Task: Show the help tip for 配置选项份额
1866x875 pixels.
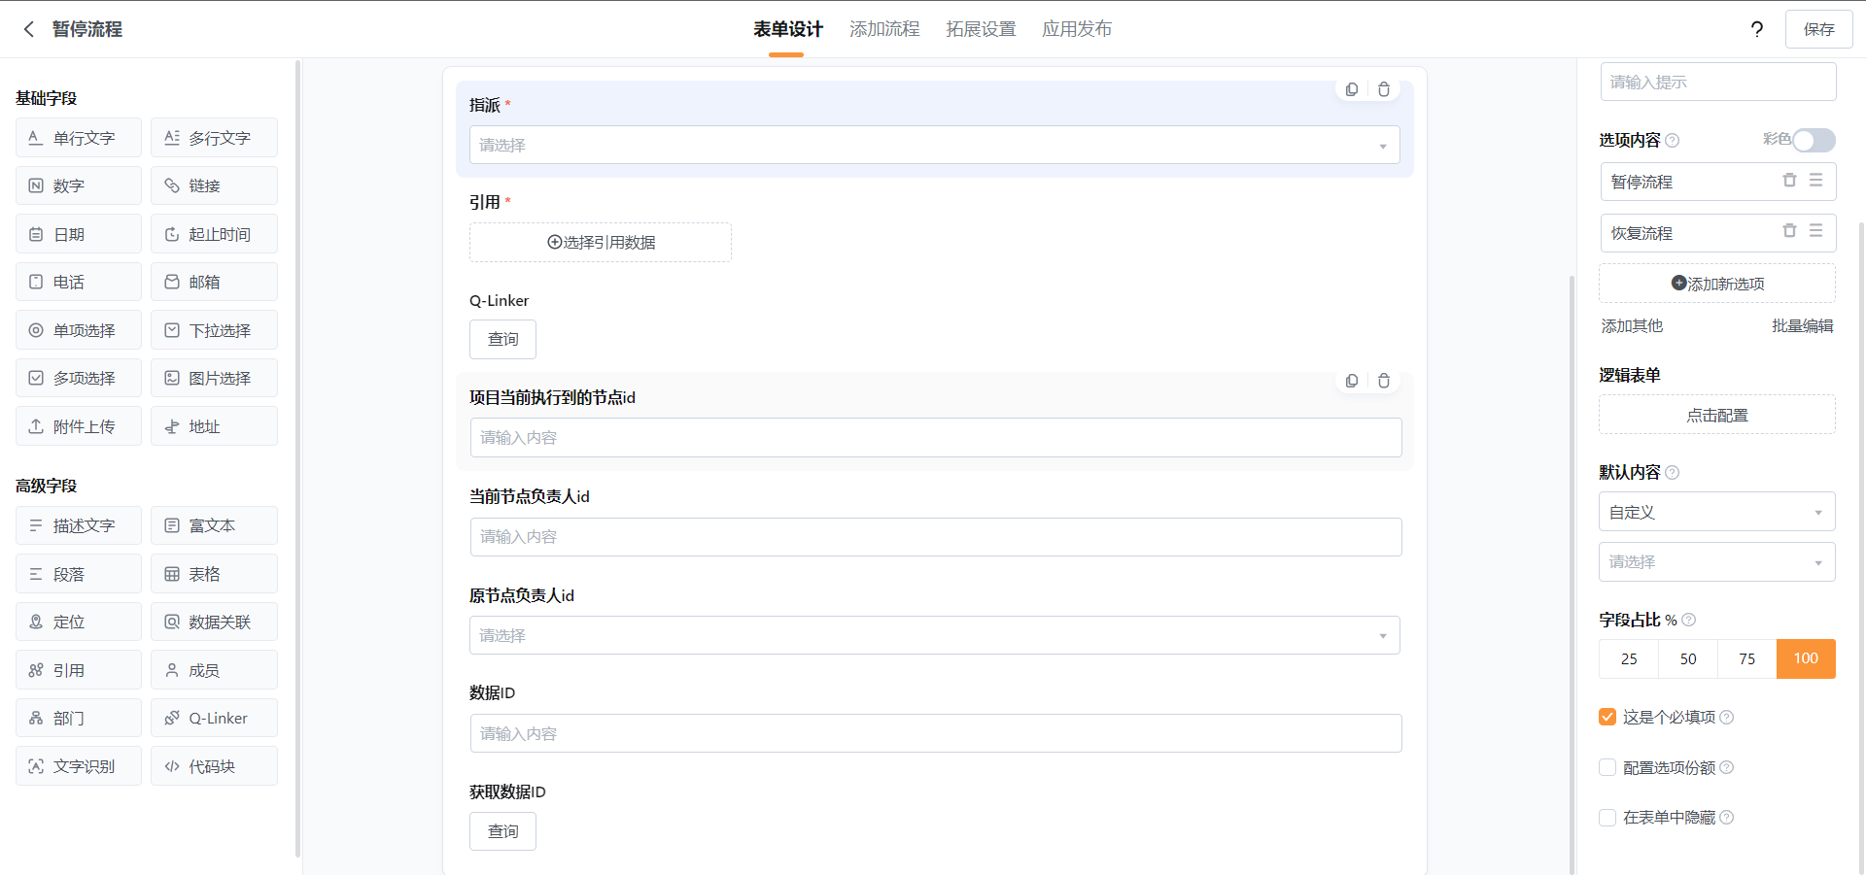Action: point(1727,768)
